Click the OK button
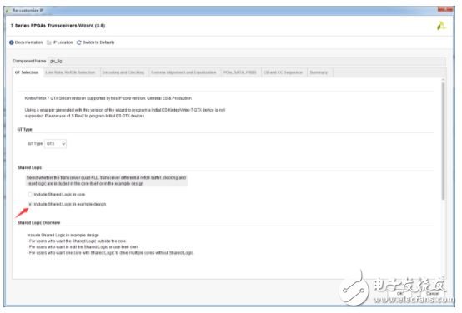The width and height of the screenshot is (462, 313). [399, 293]
